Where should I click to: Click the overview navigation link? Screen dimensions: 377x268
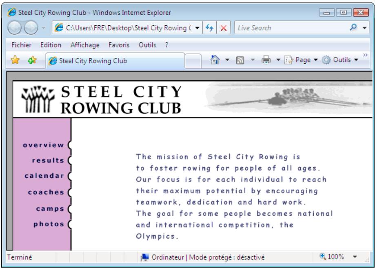click(44, 145)
